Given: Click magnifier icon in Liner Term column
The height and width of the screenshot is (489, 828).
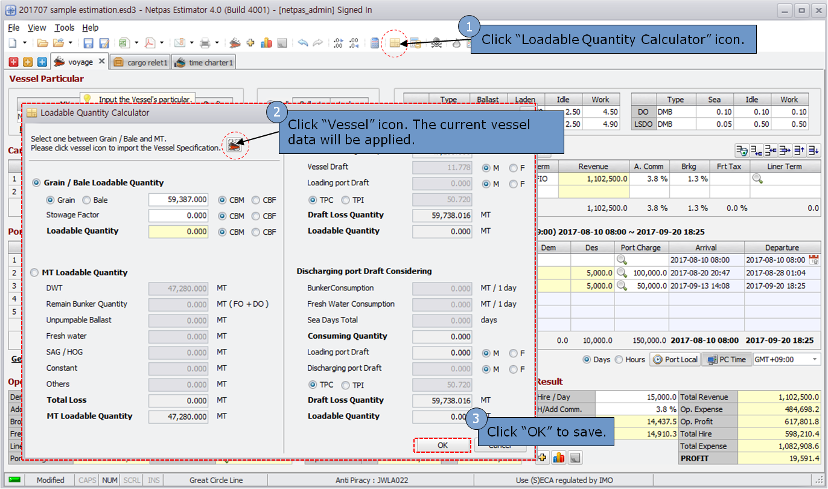Looking at the screenshot, I should pos(757,179).
